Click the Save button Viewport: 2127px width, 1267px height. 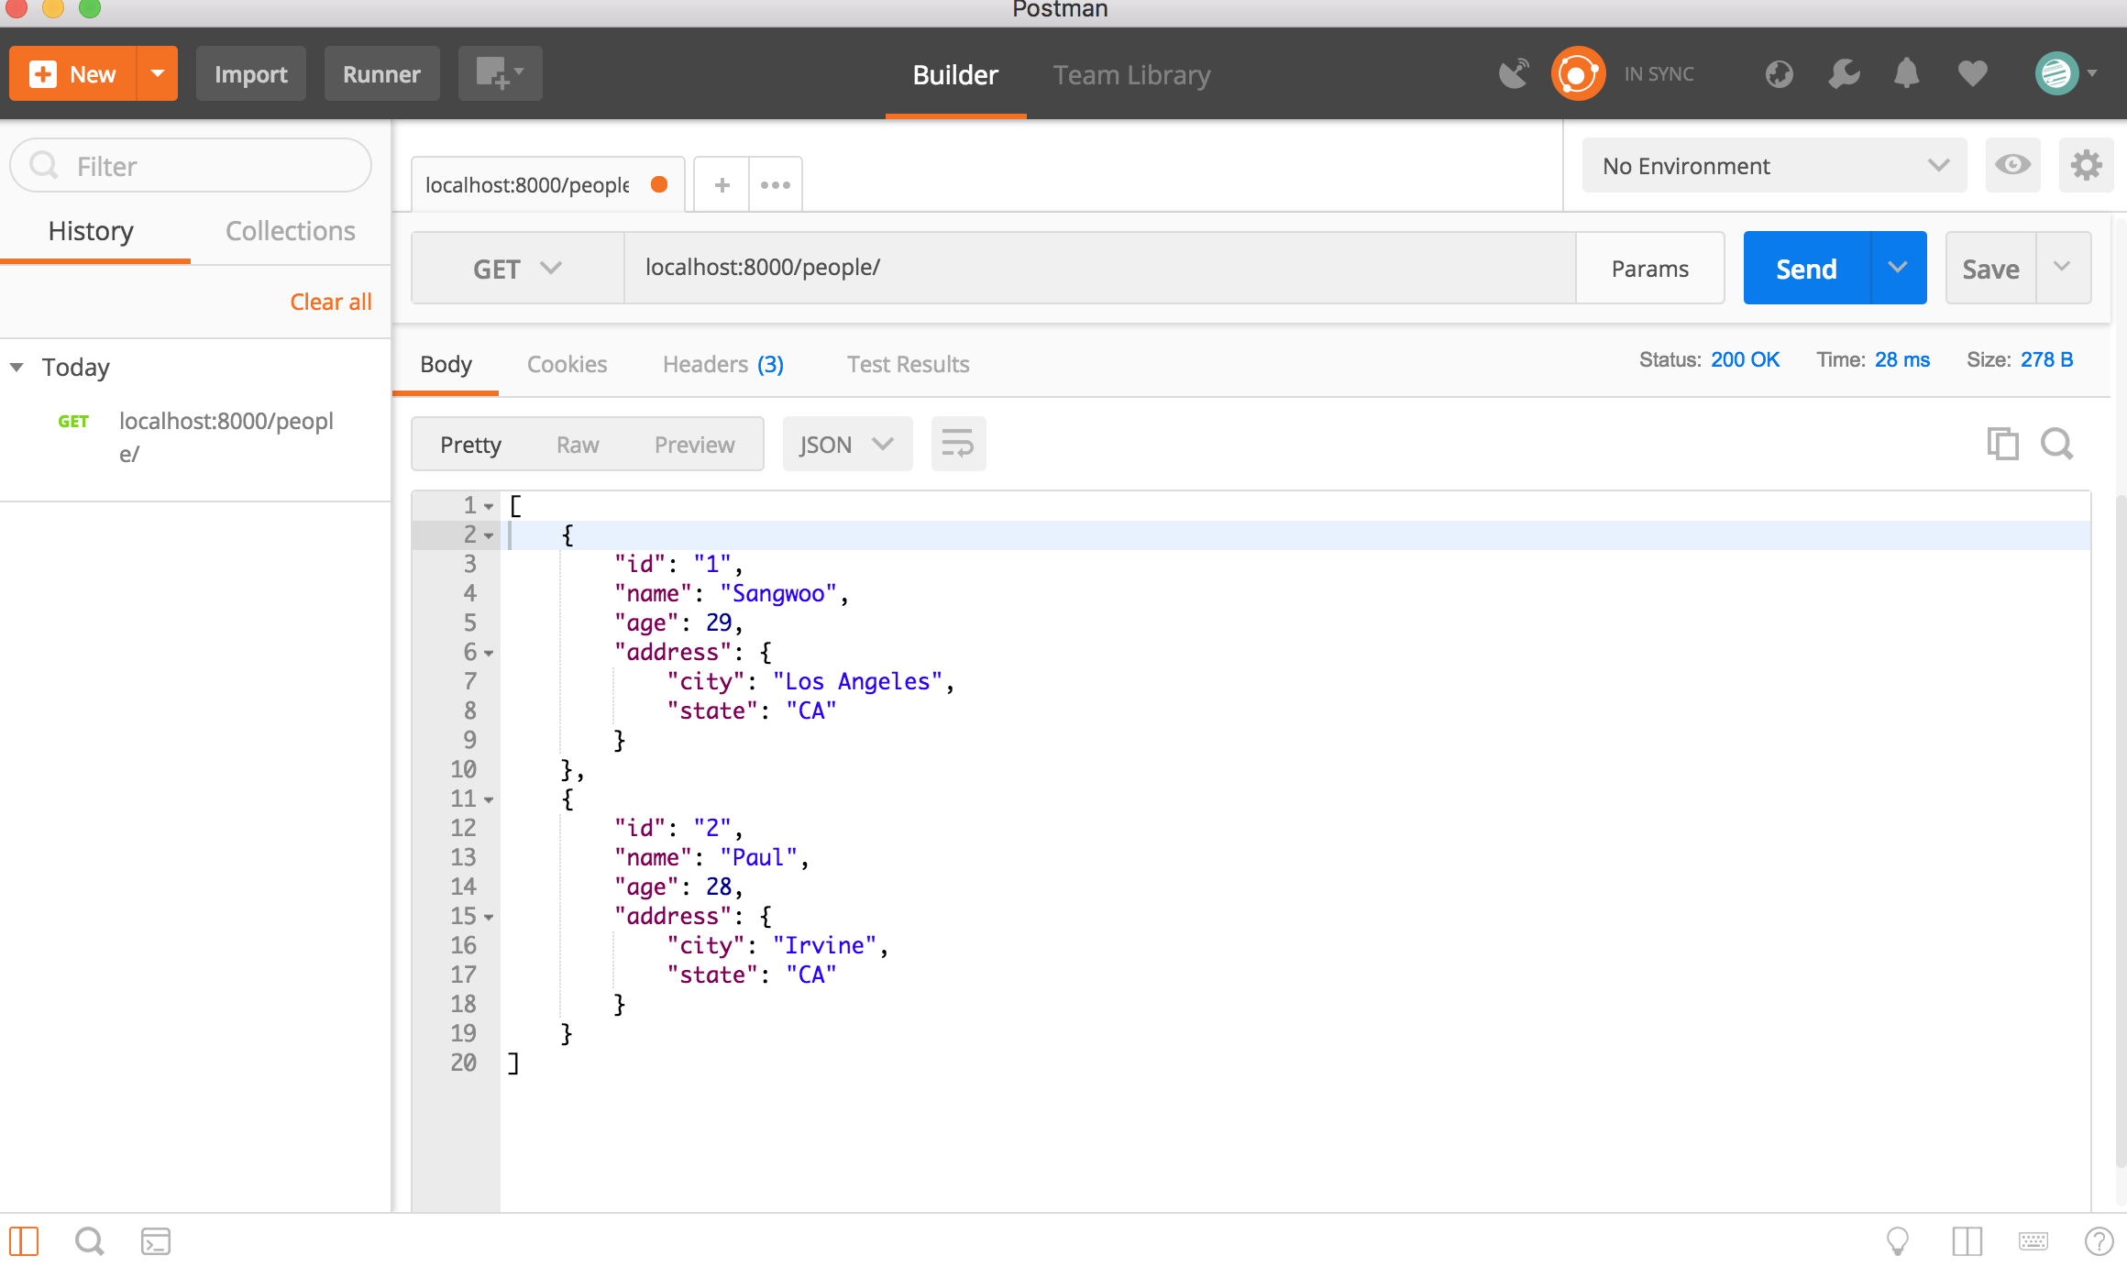(1990, 268)
